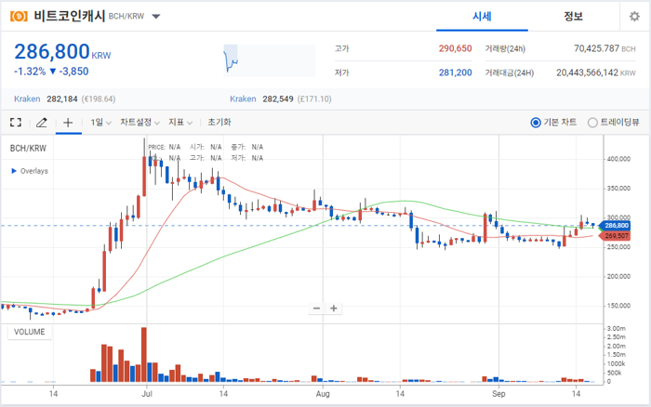Open settings via the gear icon
The height and width of the screenshot is (407, 651).
point(634,16)
